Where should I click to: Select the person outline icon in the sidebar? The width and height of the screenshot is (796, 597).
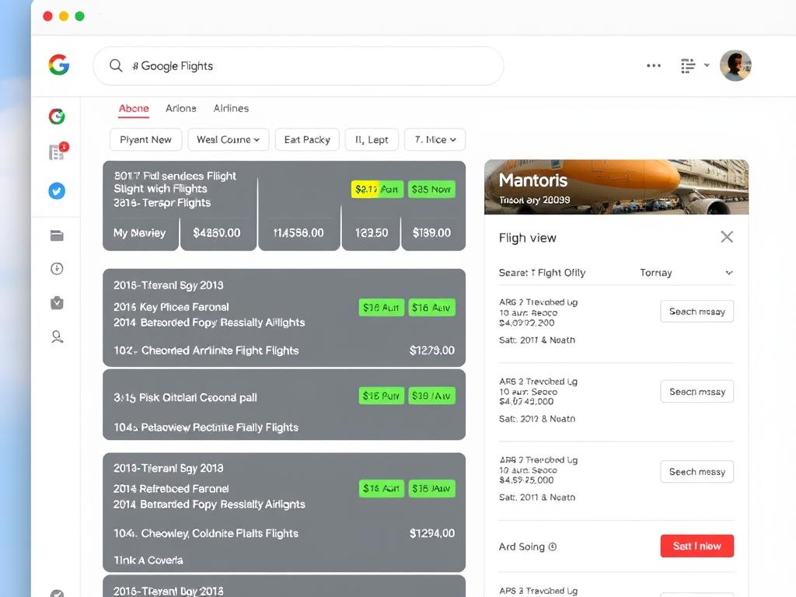[56, 337]
